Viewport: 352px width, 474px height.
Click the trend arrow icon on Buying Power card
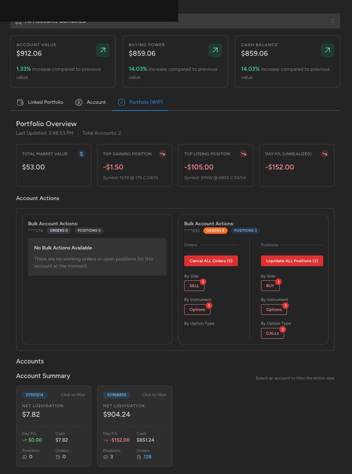[215, 50]
